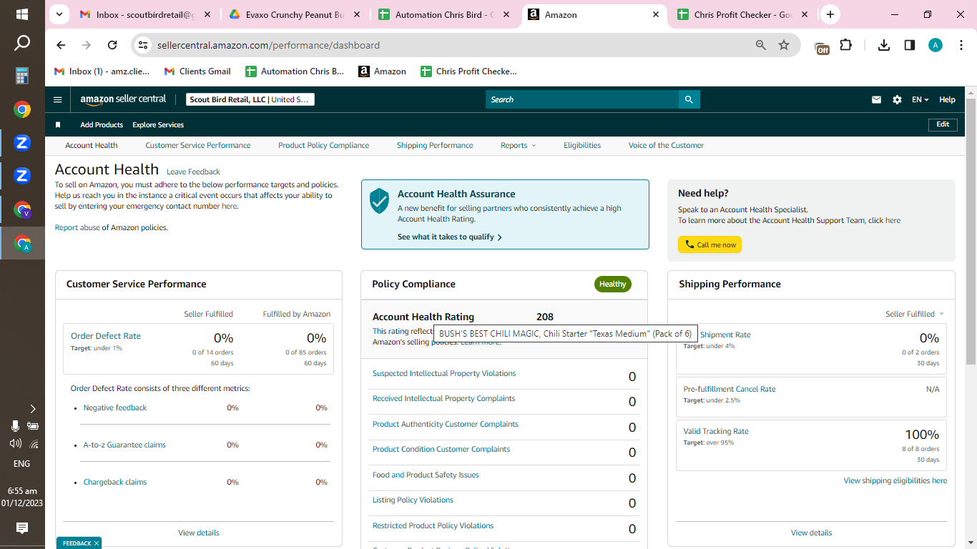Toggle the Chrome side panel
The image size is (977, 549).
pos(910,45)
